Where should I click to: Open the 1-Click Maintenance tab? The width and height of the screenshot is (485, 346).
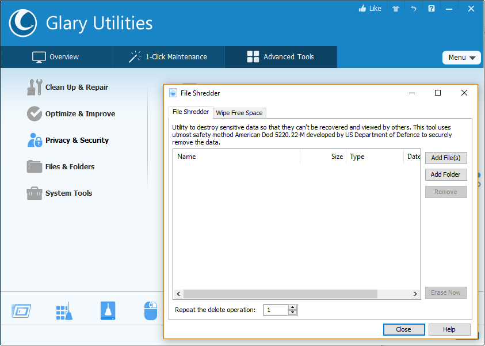[168, 57]
